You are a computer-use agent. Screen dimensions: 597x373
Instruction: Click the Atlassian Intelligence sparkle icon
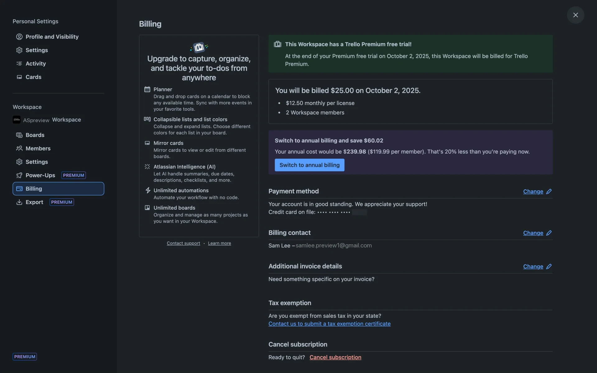click(x=147, y=167)
